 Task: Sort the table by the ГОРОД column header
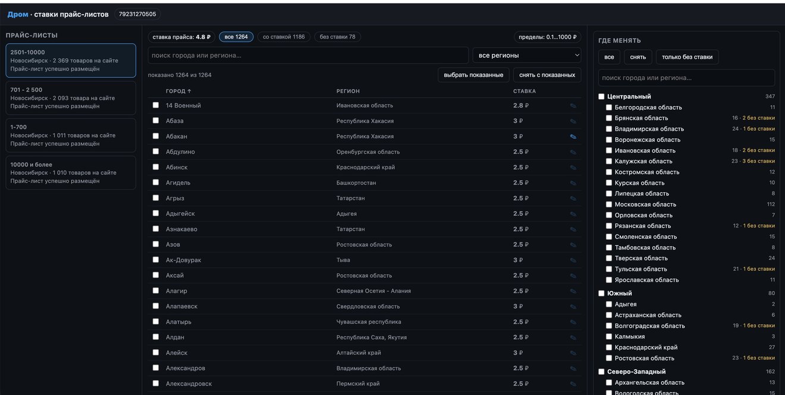(178, 91)
